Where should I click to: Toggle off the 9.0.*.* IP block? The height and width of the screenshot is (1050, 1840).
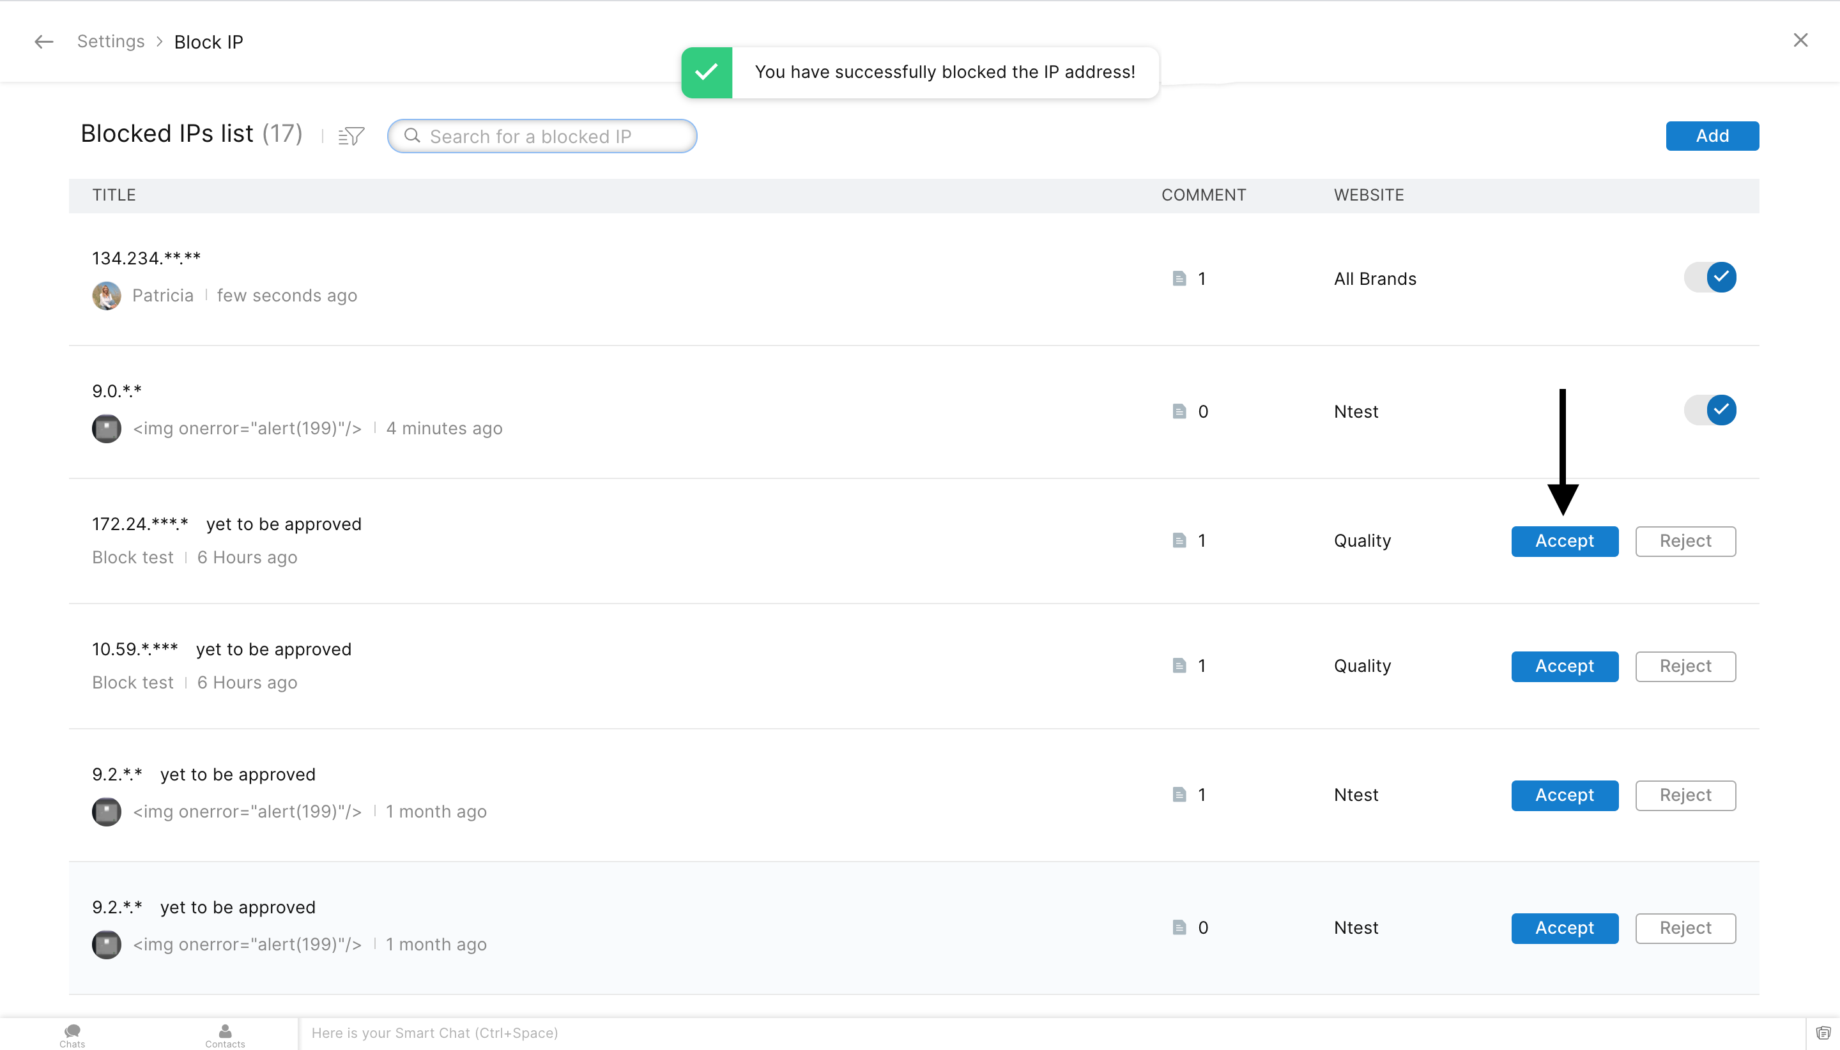click(1710, 409)
